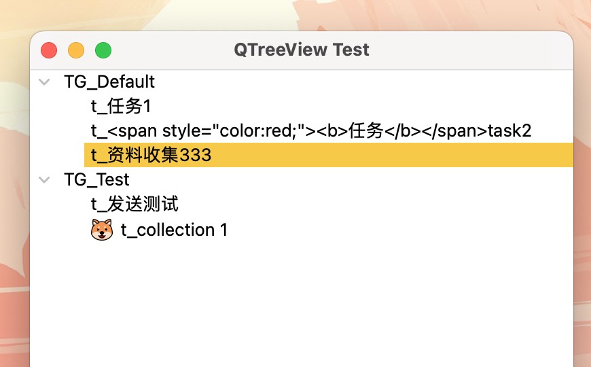Viewport: 591px width, 367px height.
Task: Click empty title bar area right of the title
Action: pyautogui.click(x=476, y=50)
